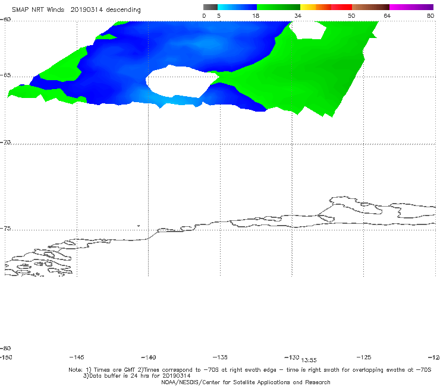Click the '-140' longitude axis label
Image resolution: width=440 pixels, height=386 pixels.
pos(149,357)
